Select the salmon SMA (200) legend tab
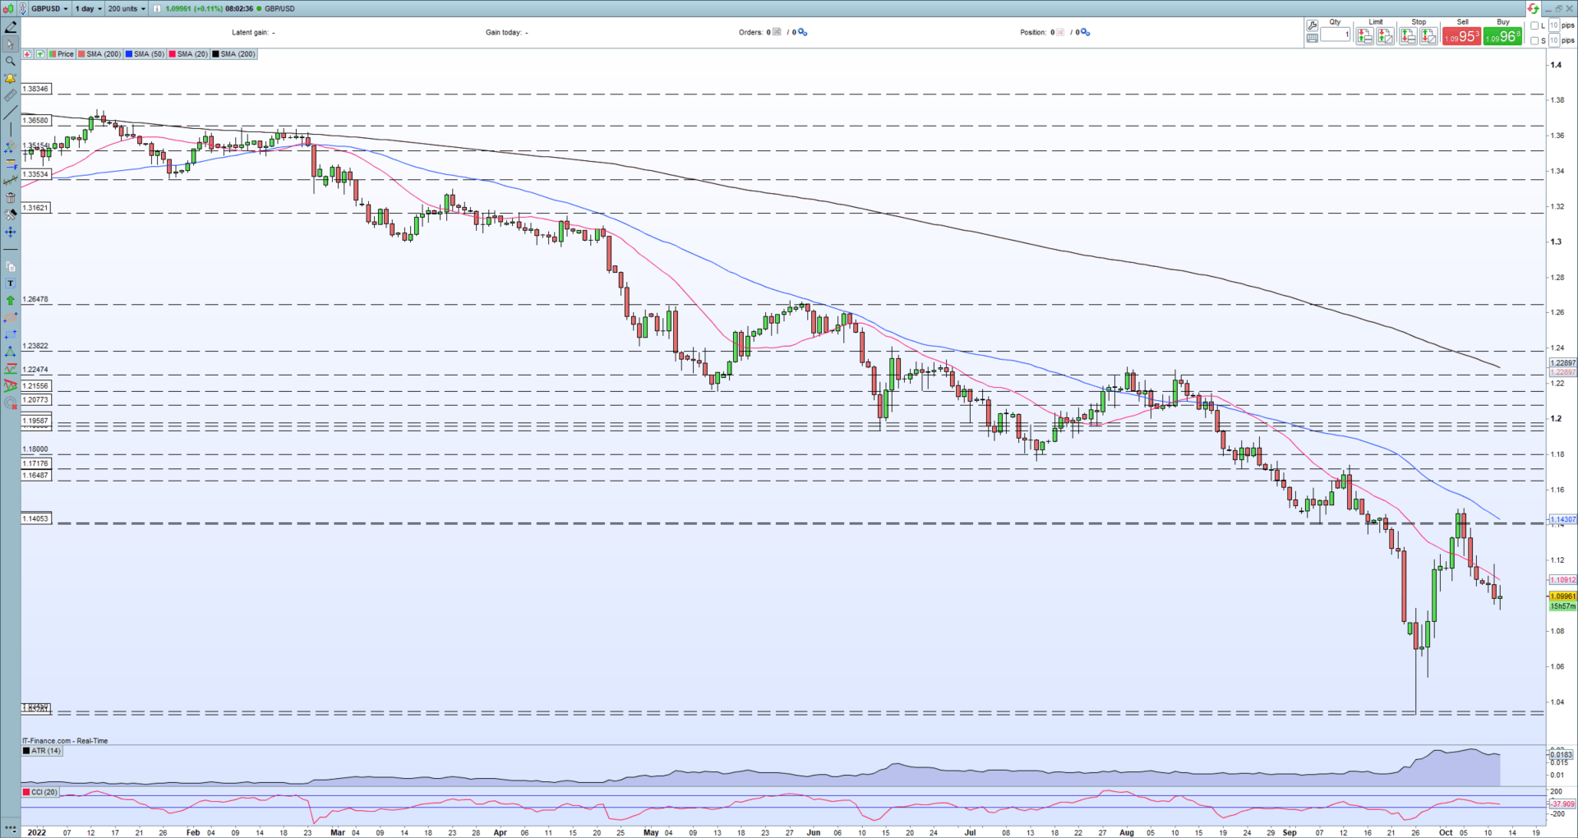Viewport: 1578px width, 838px height. (100, 54)
